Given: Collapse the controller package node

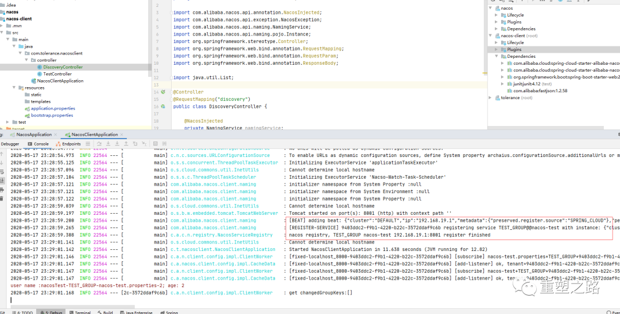Looking at the screenshot, I should pyautogui.click(x=26, y=60).
